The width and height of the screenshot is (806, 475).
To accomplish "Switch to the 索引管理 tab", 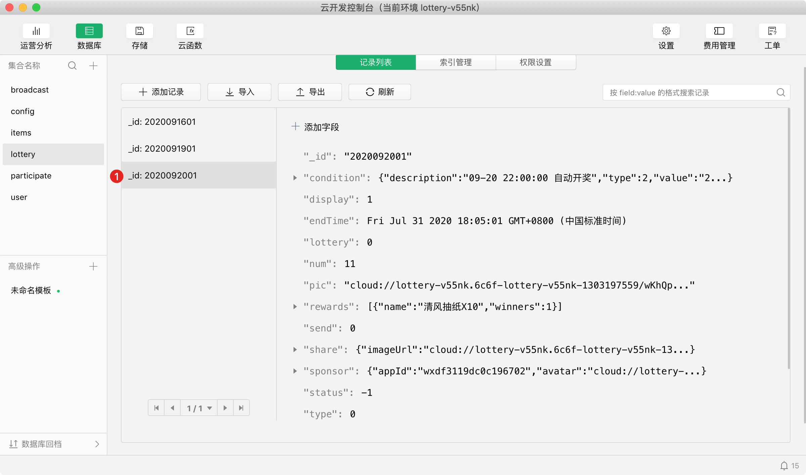I will pyautogui.click(x=456, y=62).
